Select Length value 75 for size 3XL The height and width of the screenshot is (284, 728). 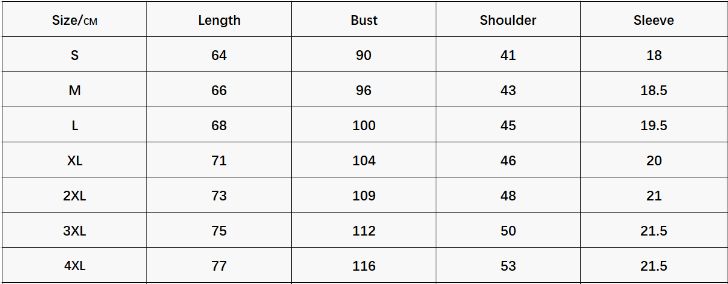tap(219, 231)
